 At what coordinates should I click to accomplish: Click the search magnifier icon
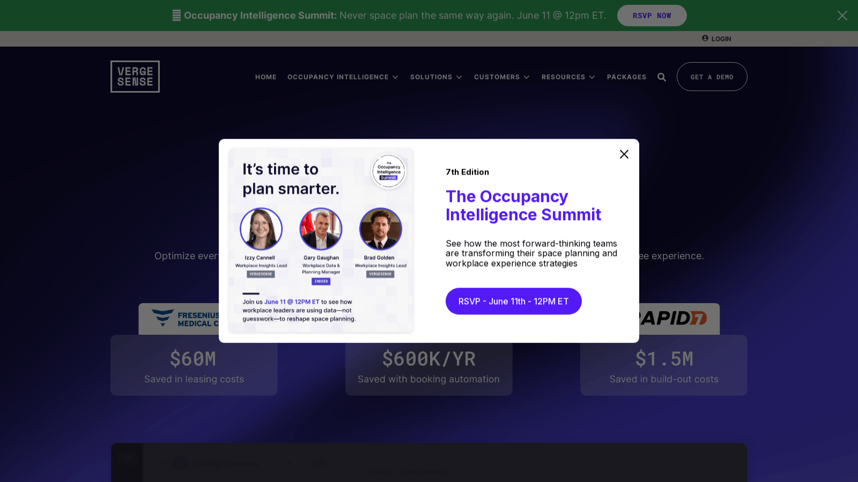[x=662, y=77]
